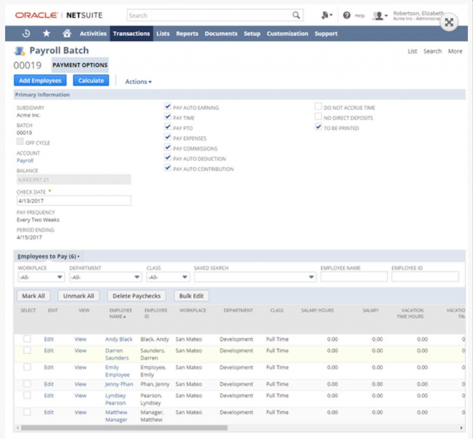Open the Reports menu
The width and height of the screenshot is (473, 439).
187,33
